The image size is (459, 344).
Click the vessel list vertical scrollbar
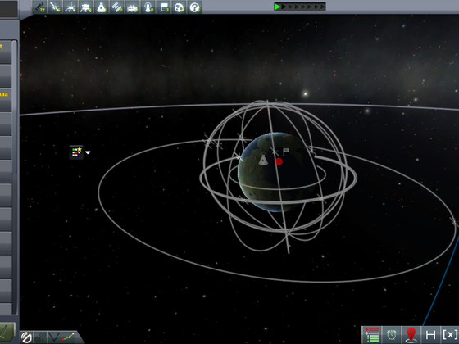(15, 107)
